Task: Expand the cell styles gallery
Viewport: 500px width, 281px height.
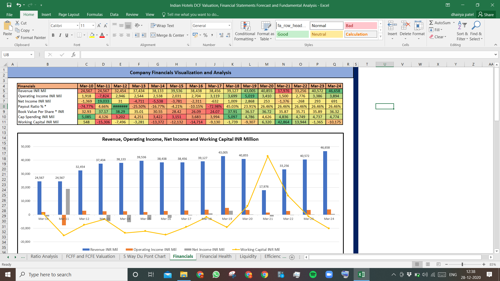Action: click(380, 36)
